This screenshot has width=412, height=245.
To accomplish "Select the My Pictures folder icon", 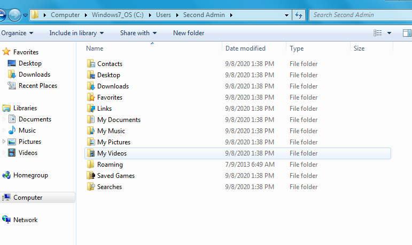I will tap(91, 142).
